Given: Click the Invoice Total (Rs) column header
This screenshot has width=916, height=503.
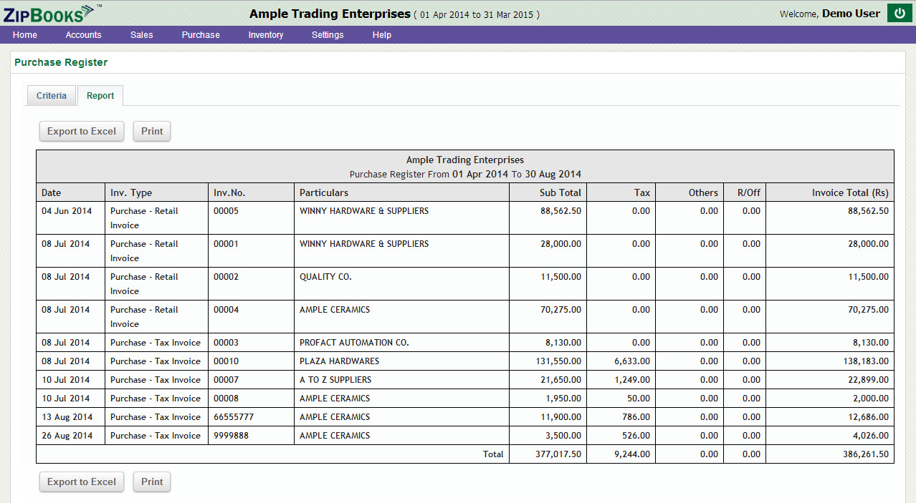Looking at the screenshot, I should click(850, 192).
